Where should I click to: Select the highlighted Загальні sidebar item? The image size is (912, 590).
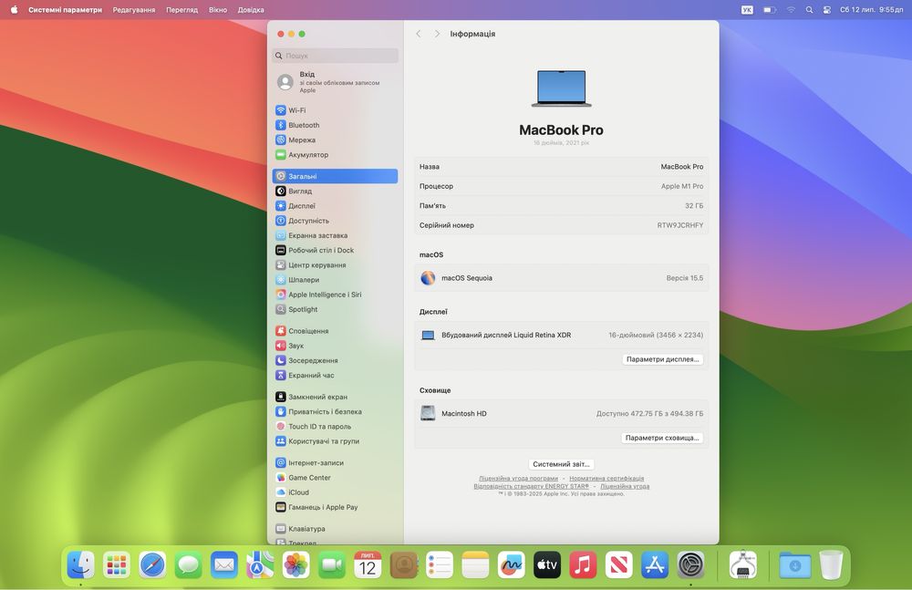[335, 176]
